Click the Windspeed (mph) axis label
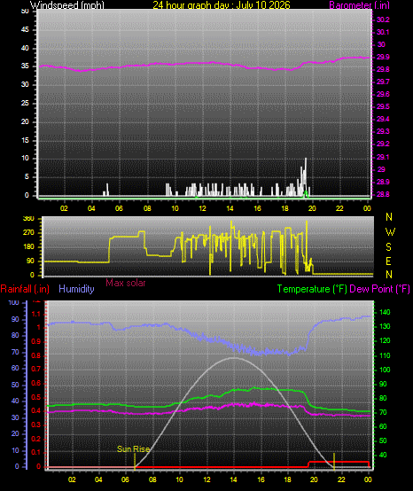413x491 pixels. point(67,4)
